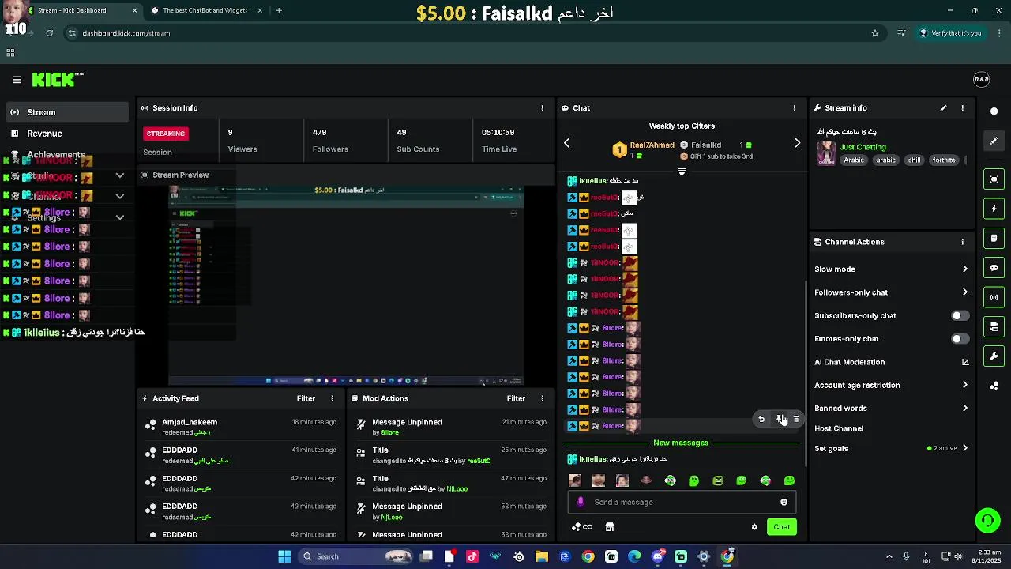Send message with green Chat button
1011x569 pixels.
782,527
